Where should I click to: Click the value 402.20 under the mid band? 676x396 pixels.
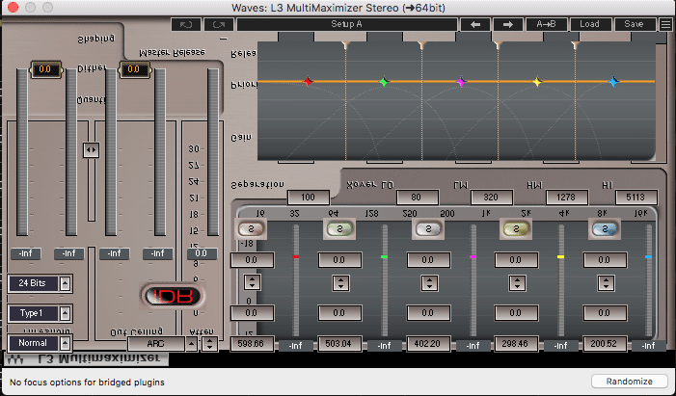[427, 344]
